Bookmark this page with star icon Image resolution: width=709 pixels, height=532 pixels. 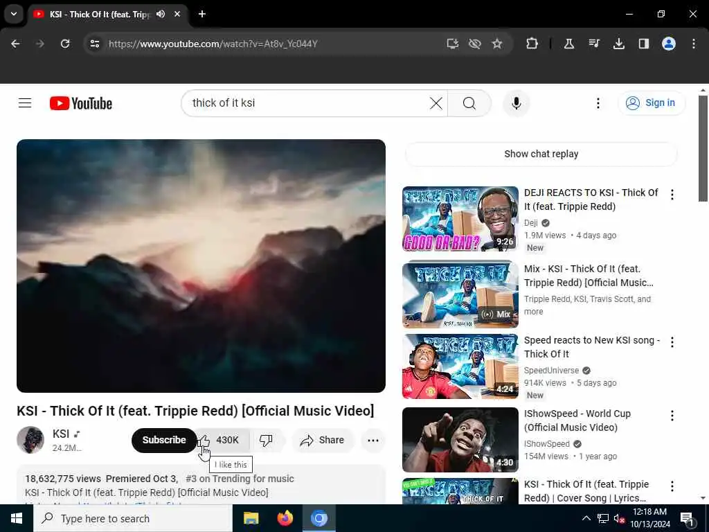(497, 44)
